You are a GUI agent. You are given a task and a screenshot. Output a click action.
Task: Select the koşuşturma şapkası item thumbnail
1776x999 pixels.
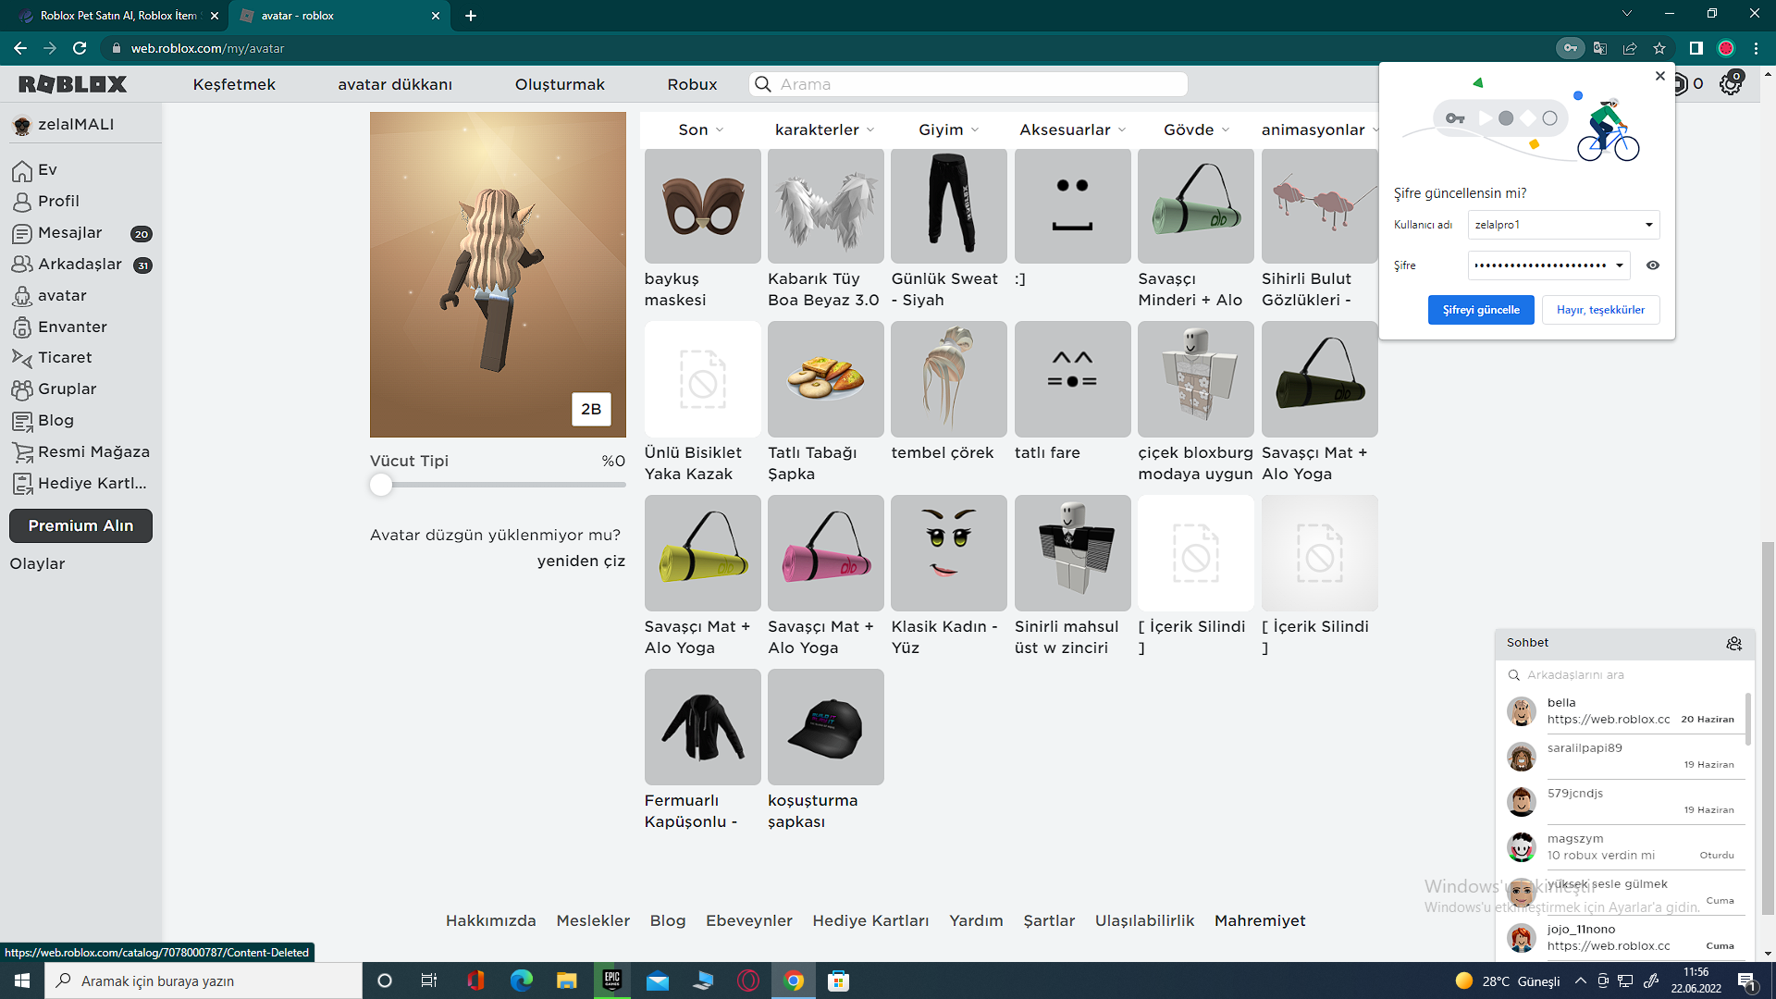click(x=825, y=727)
